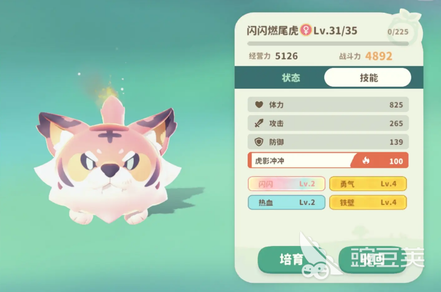Click the experience progress bar under name
441x292 pixels.
pos(328,44)
